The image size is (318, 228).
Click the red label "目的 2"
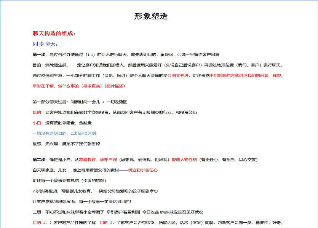click(x=107, y=223)
